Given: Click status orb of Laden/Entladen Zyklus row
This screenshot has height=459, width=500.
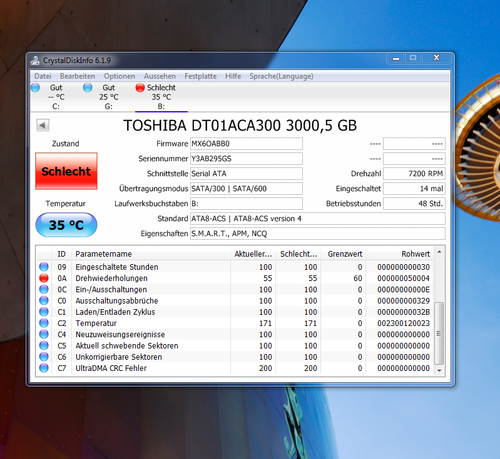Looking at the screenshot, I should click(44, 312).
